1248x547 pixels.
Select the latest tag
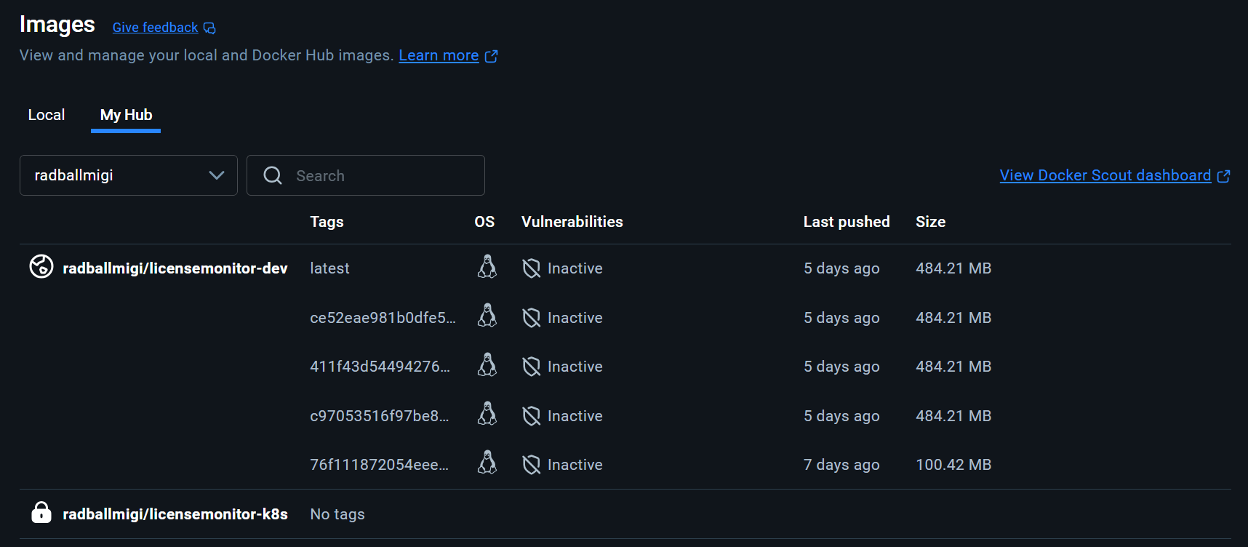(x=329, y=268)
